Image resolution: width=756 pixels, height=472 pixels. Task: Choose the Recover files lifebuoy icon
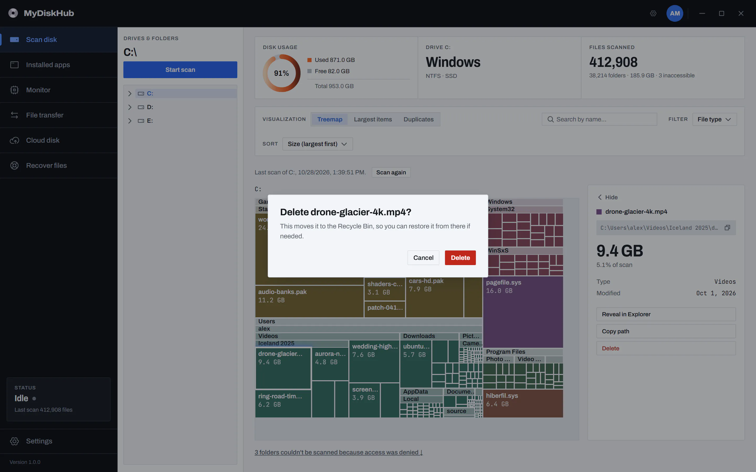[x=14, y=165]
